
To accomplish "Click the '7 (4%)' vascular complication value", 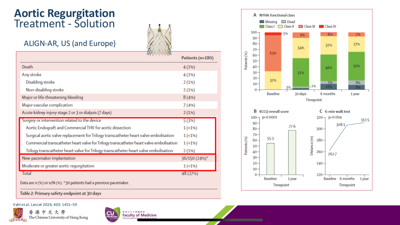I will [189, 105].
